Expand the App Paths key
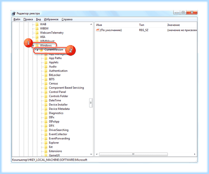 (x=42, y=58)
